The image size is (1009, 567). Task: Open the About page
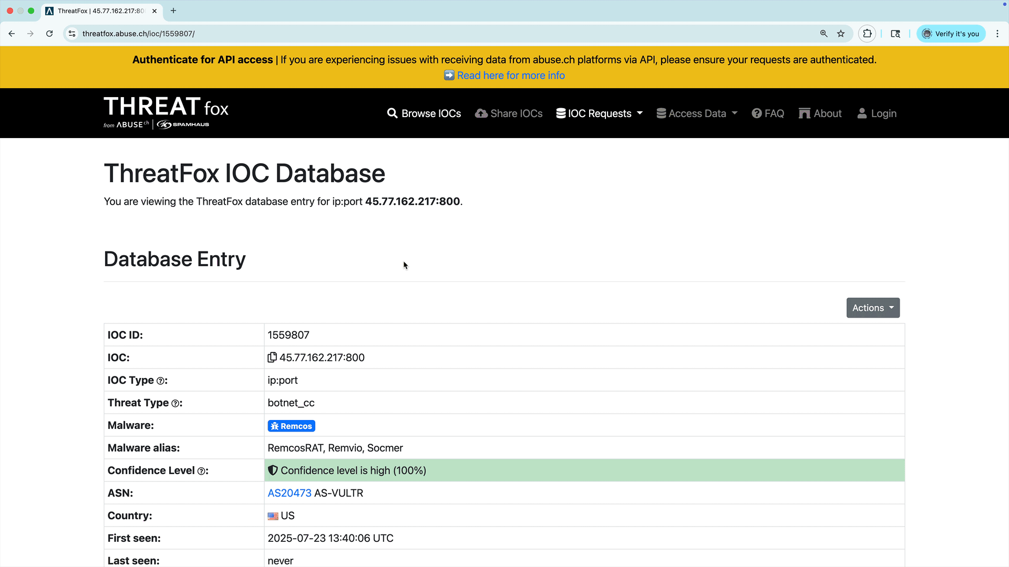pos(820,113)
